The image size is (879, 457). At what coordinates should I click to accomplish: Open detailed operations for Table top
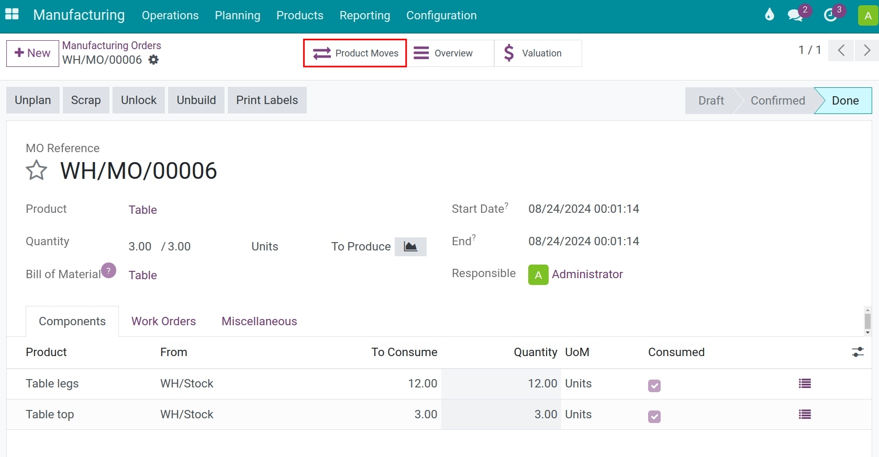coord(805,415)
